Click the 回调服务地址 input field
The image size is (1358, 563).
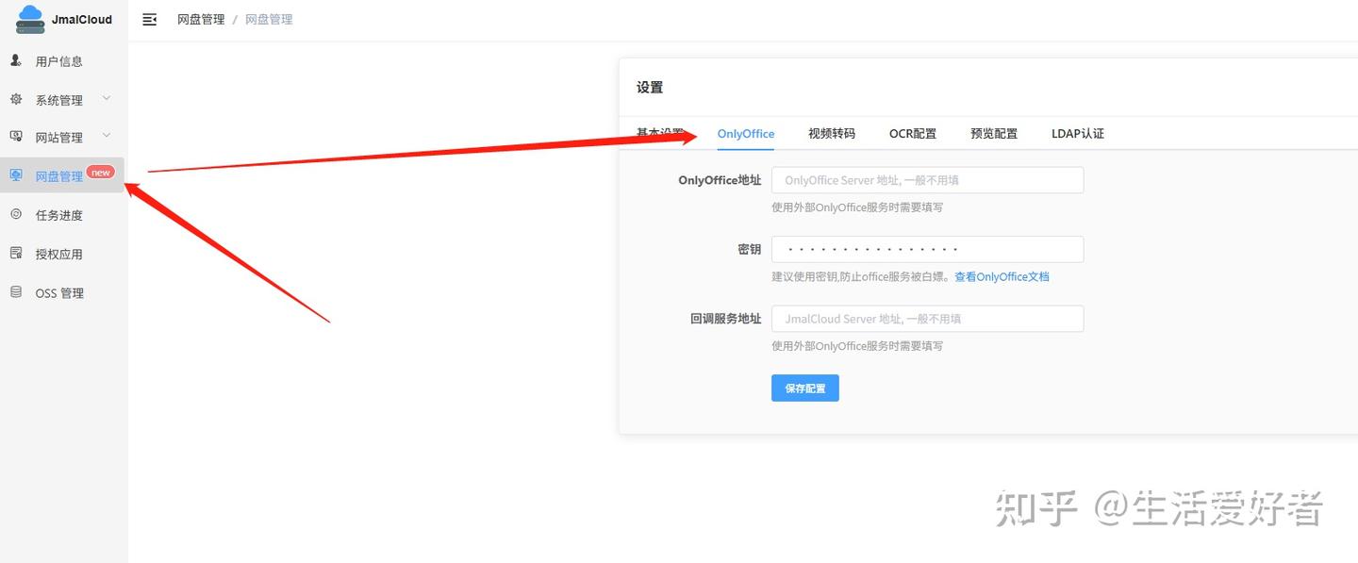(x=927, y=318)
